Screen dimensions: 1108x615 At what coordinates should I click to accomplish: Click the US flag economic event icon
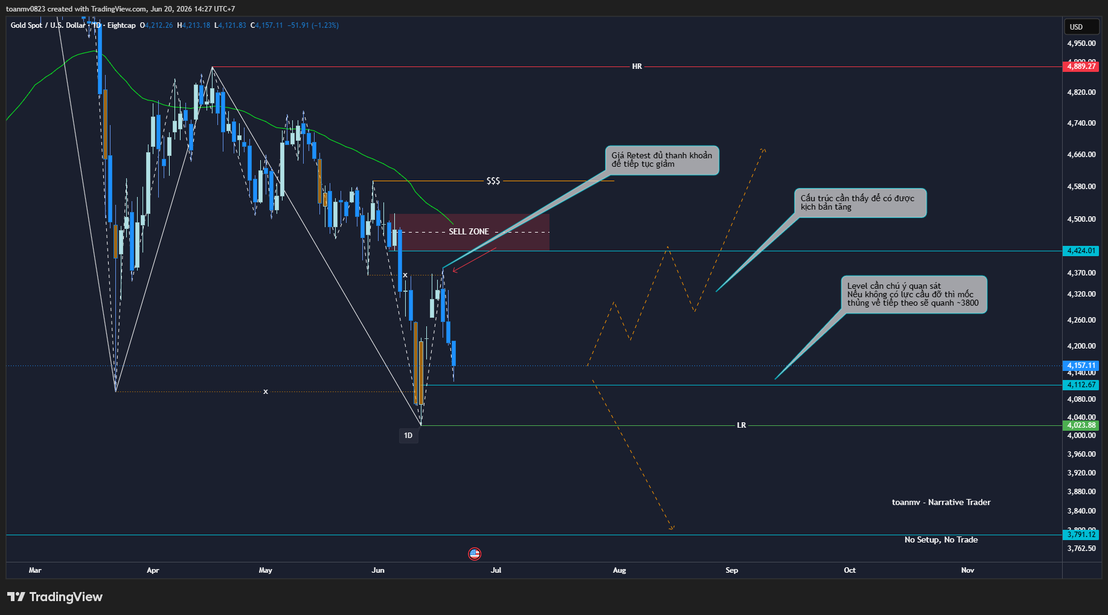(475, 553)
